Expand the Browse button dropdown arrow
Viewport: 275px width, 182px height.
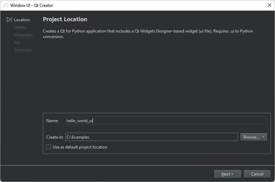[x=263, y=137]
